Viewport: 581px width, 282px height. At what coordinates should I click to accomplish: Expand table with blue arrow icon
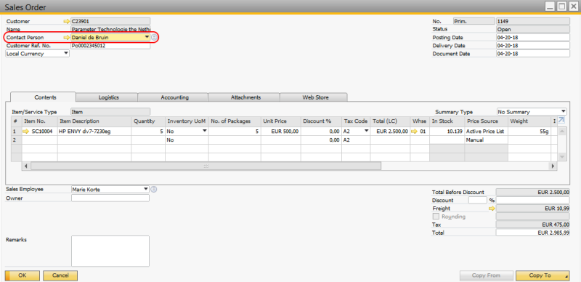pyautogui.click(x=561, y=121)
